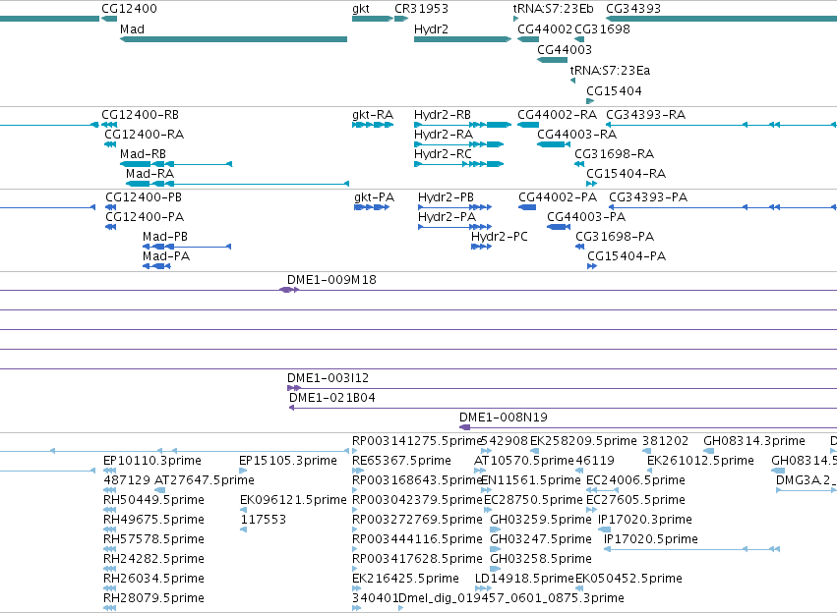Screen dimensions: 837x613
Task: Click cDNA EK216425.5prime
Action: [x=405, y=579]
